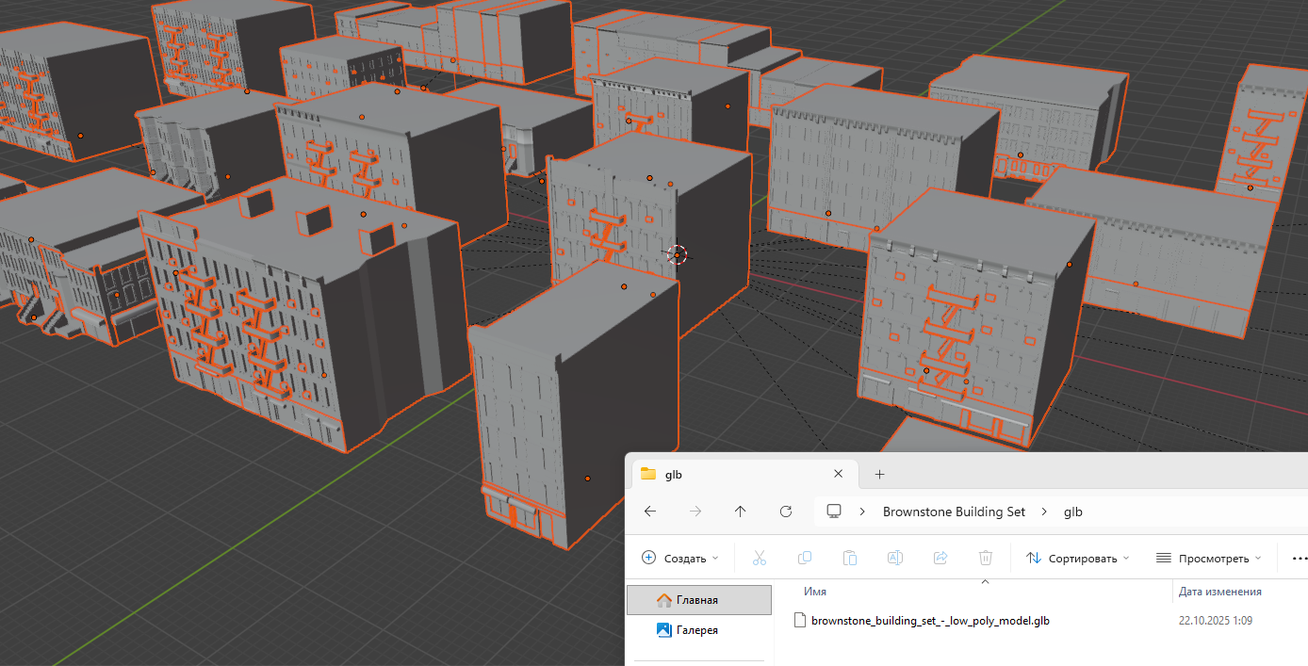Click the Cut scissors icon
The width and height of the screenshot is (1308, 666).
[x=760, y=558]
